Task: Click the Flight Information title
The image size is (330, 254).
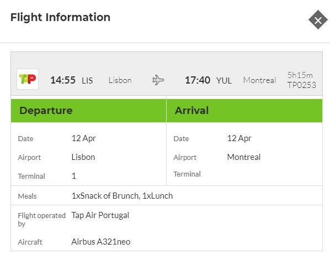Action: pos(60,17)
